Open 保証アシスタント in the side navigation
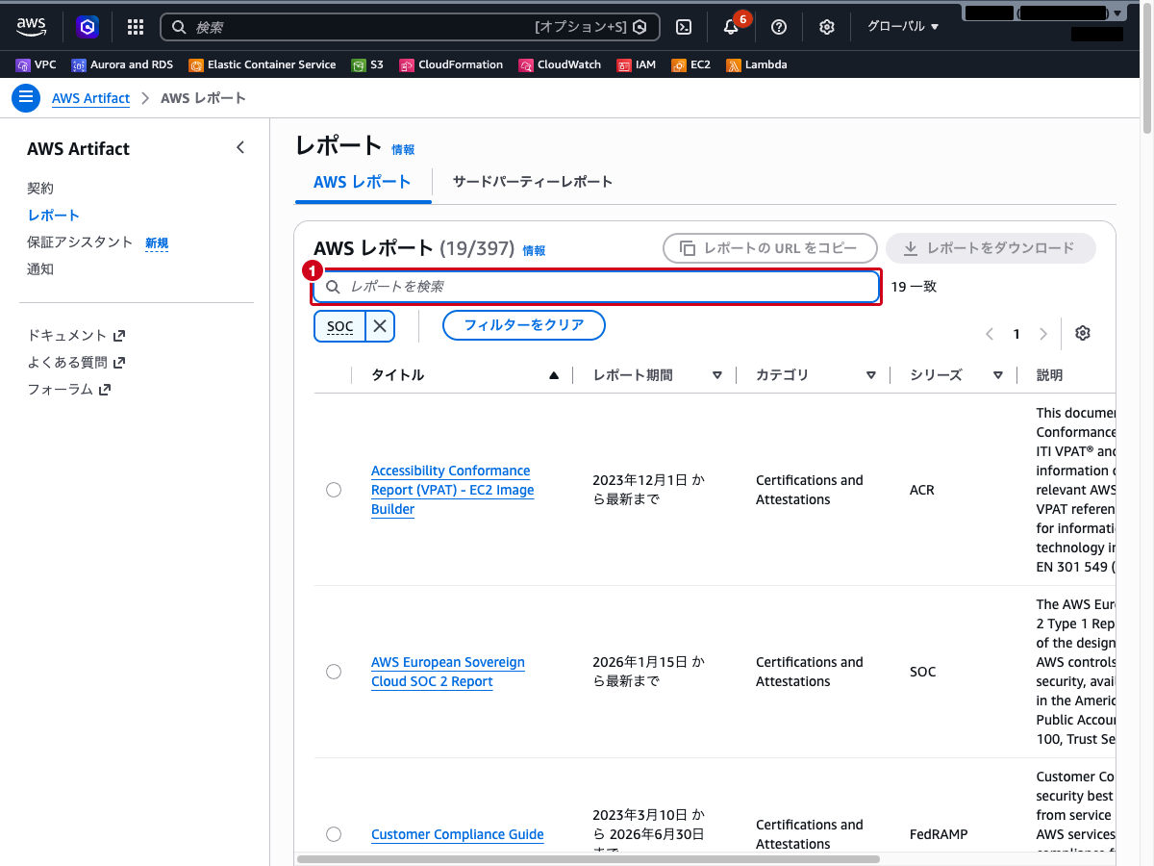 80,242
